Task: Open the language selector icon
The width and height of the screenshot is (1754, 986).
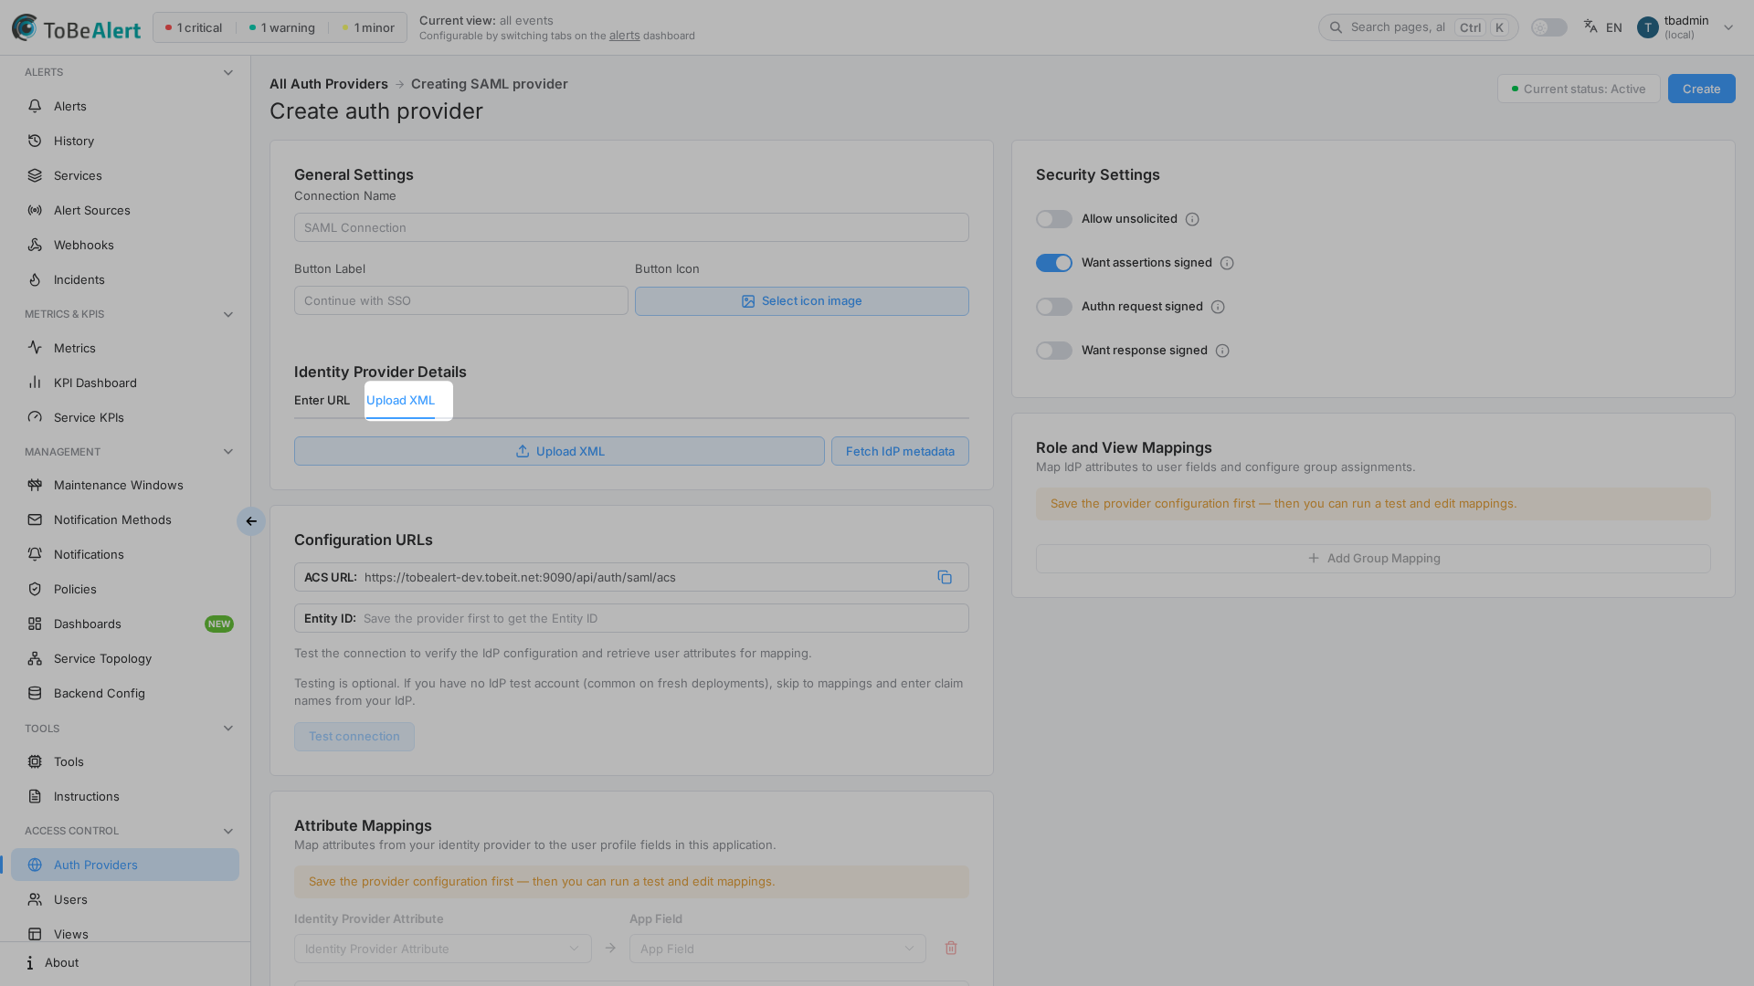Action: tap(1590, 26)
